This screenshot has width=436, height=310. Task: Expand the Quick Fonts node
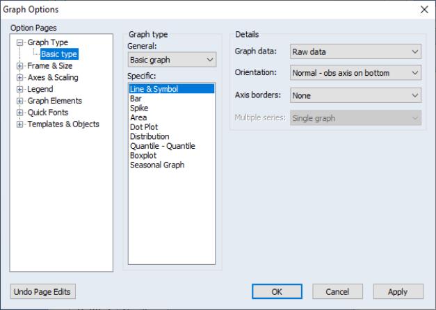pos(21,113)
